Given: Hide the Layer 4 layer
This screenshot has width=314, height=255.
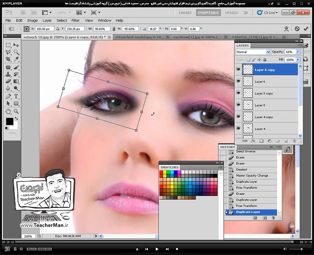Looking at the screenshot, I should click(x=238, y=129).
